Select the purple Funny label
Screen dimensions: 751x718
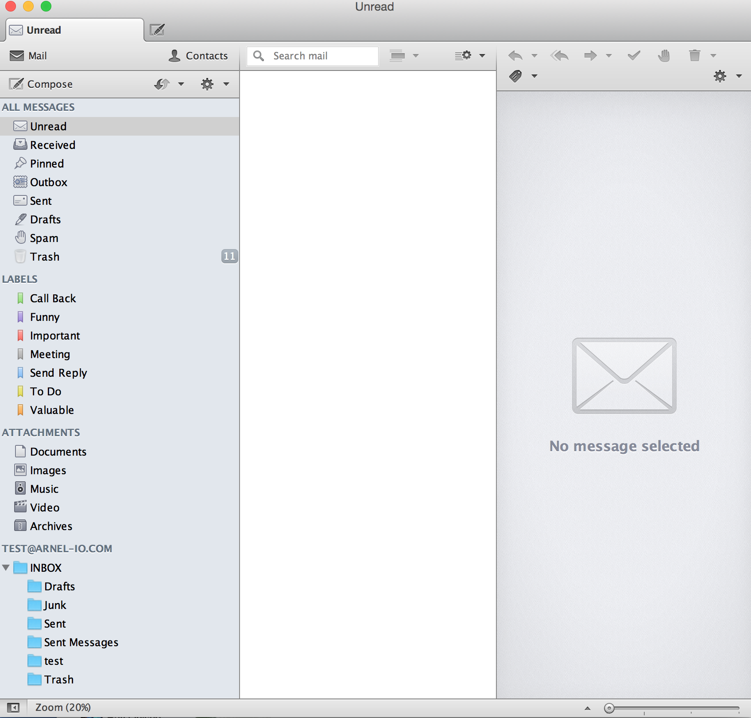coord(120,317)
